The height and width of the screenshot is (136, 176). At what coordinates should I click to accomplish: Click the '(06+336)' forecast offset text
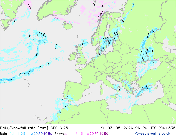[x=167, y=128]
